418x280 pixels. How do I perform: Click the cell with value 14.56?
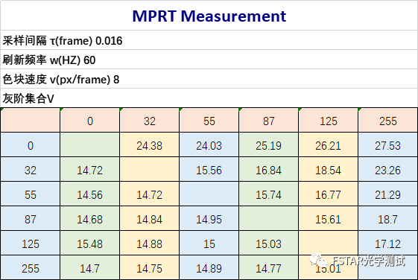tap(90, 194)
